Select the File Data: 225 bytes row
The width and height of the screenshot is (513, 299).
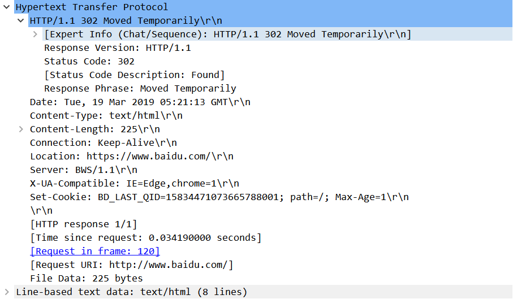point(87,279)
